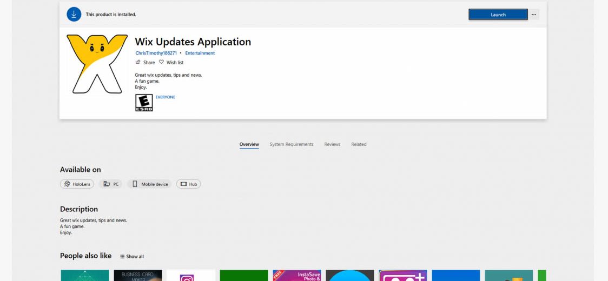Click the Share icon
The height and width of the screenshot is (281, 608).
pyautogui.click(x=137, y=62)
